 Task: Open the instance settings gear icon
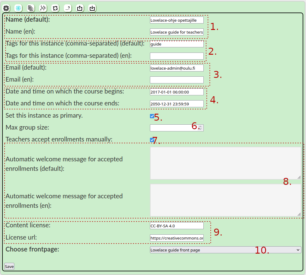(x=6, y=8)
